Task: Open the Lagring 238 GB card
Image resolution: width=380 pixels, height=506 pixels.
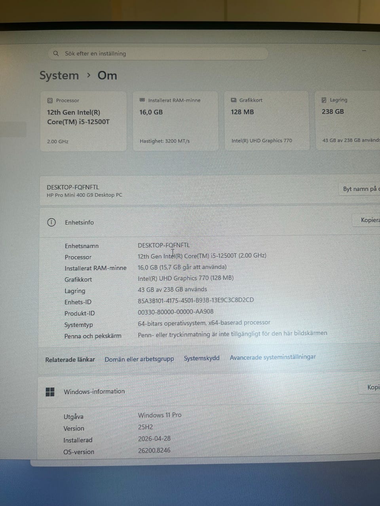Action: (348, 121)
